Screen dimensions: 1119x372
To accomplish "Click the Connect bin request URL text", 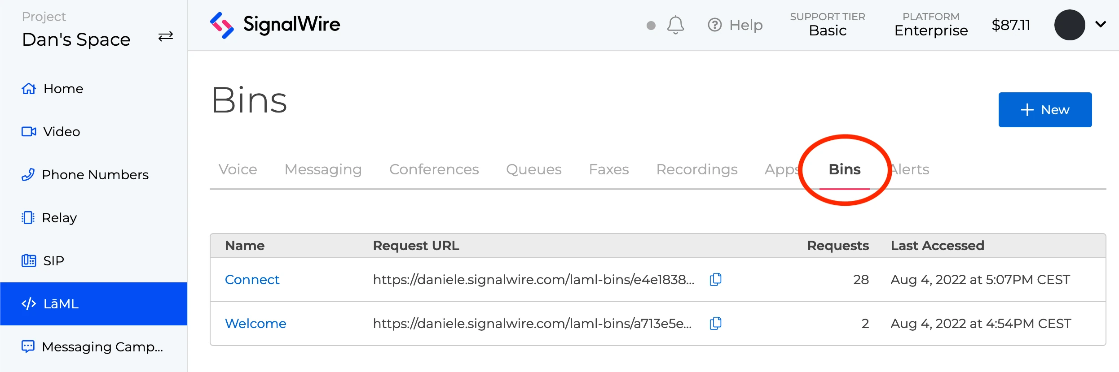I will coord(533,280).
